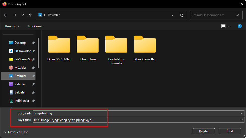This screenshot has width=246, height=138.
Task: Click the pin icon beside Videolar
Action: (34, 84)
